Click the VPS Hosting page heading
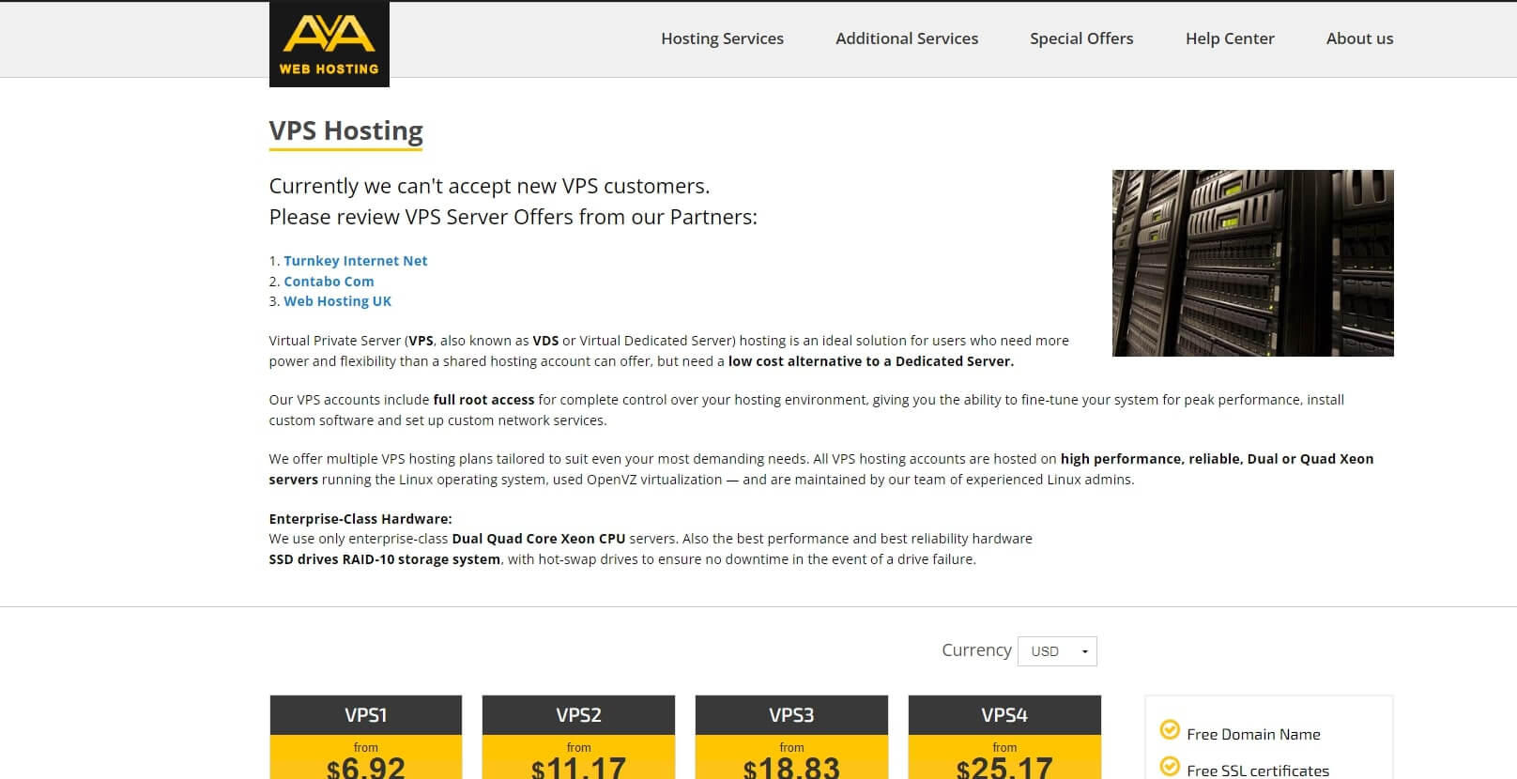1517x779 pixels. click(345, 130)
